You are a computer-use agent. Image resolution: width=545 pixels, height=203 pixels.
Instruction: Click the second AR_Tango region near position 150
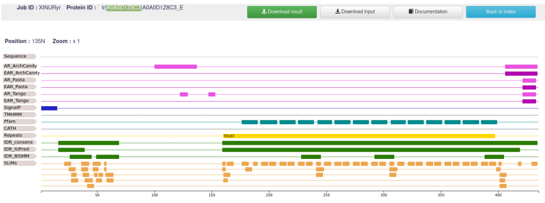coord(212,94)
